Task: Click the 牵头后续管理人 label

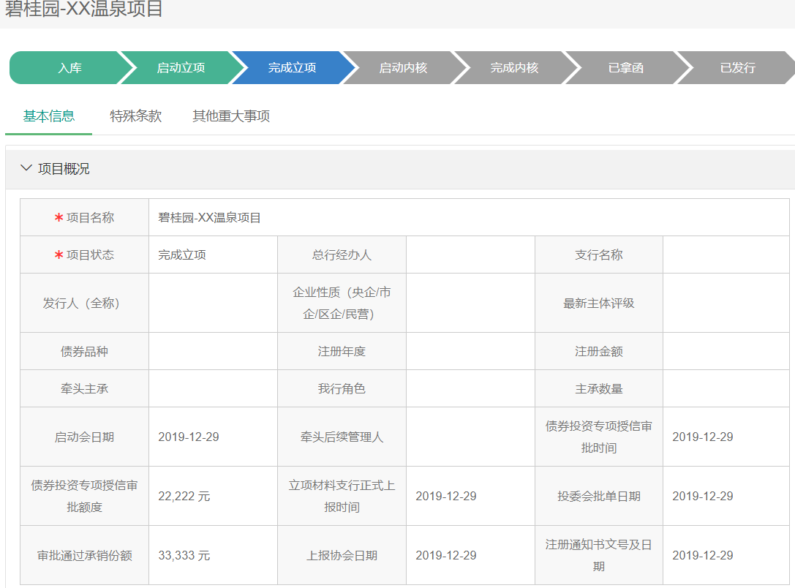Action: [x=342, y=437]
